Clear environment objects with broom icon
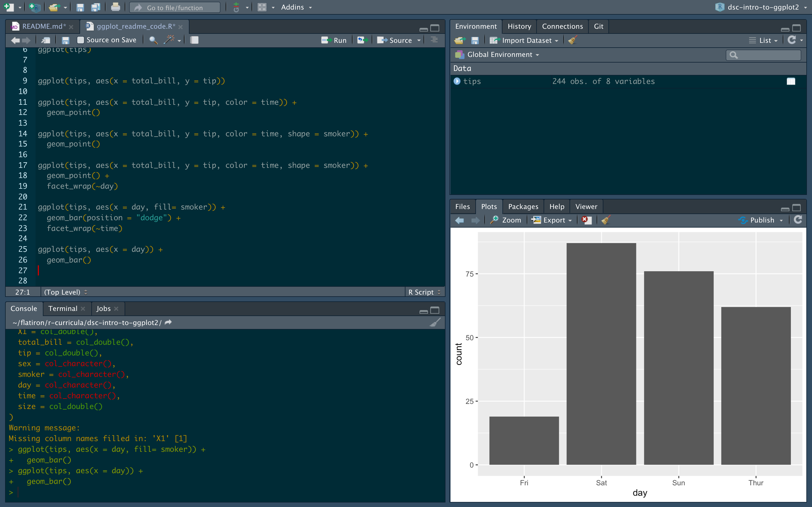 coord(572,40)
